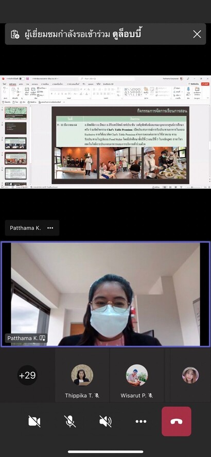Dismiss the lobby waiting notification
This screenshot has width=211, height=457.
tap(197, 34)
